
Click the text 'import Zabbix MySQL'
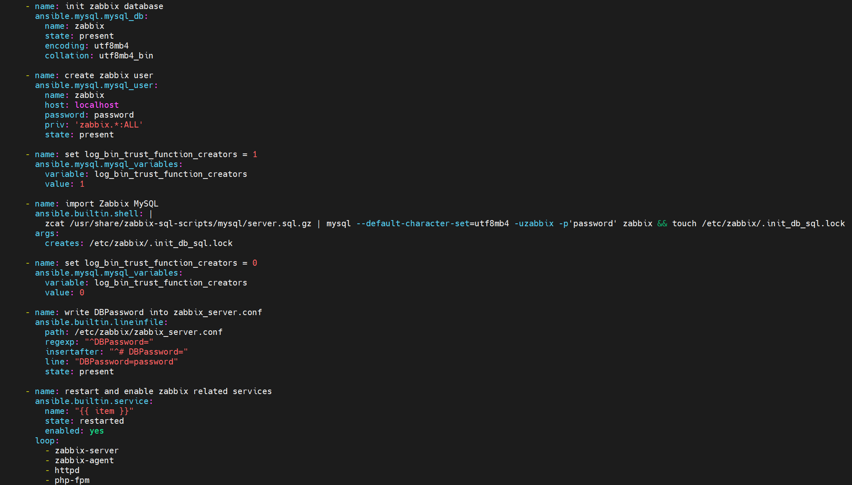tap(112, 204)
